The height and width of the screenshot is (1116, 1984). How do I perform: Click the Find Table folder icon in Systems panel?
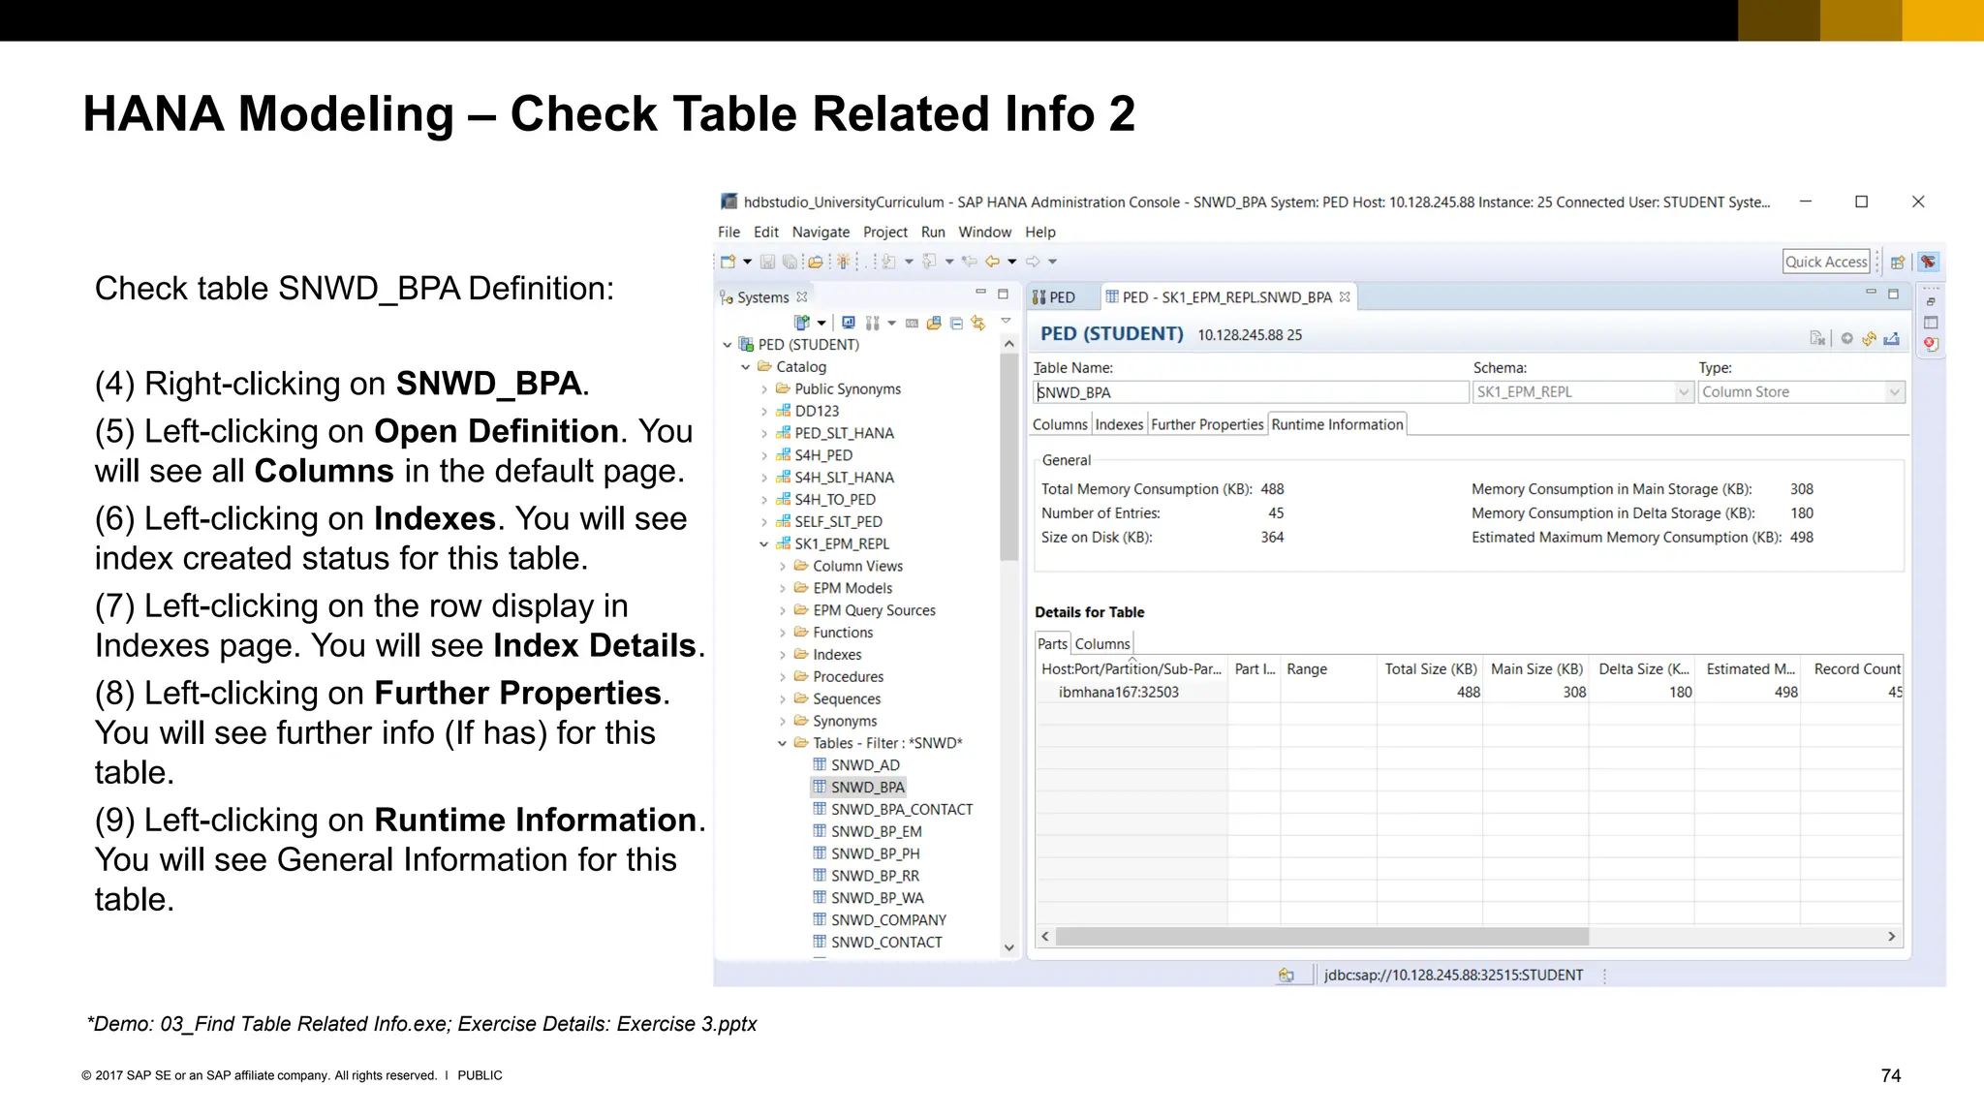pyautogui.click(x=934, y=323)
